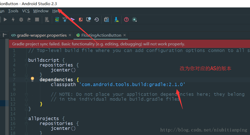Click the yellow lightbulb intention icon
Viewport: 250px width, 135px height.
point(32,79)
